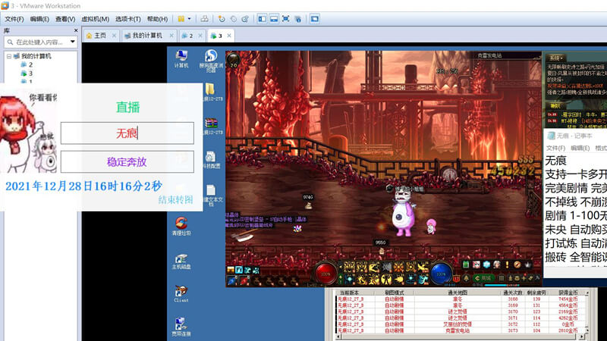
Task: Click the character level 20 badge icon
Action: [234, 61]
